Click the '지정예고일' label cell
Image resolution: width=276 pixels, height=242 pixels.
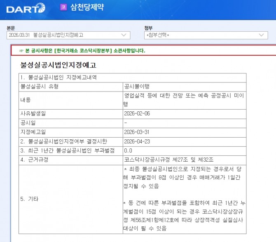tap(71, 132)
